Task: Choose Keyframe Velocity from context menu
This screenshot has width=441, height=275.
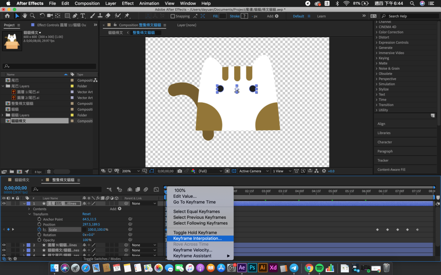Action: (193, 250)
